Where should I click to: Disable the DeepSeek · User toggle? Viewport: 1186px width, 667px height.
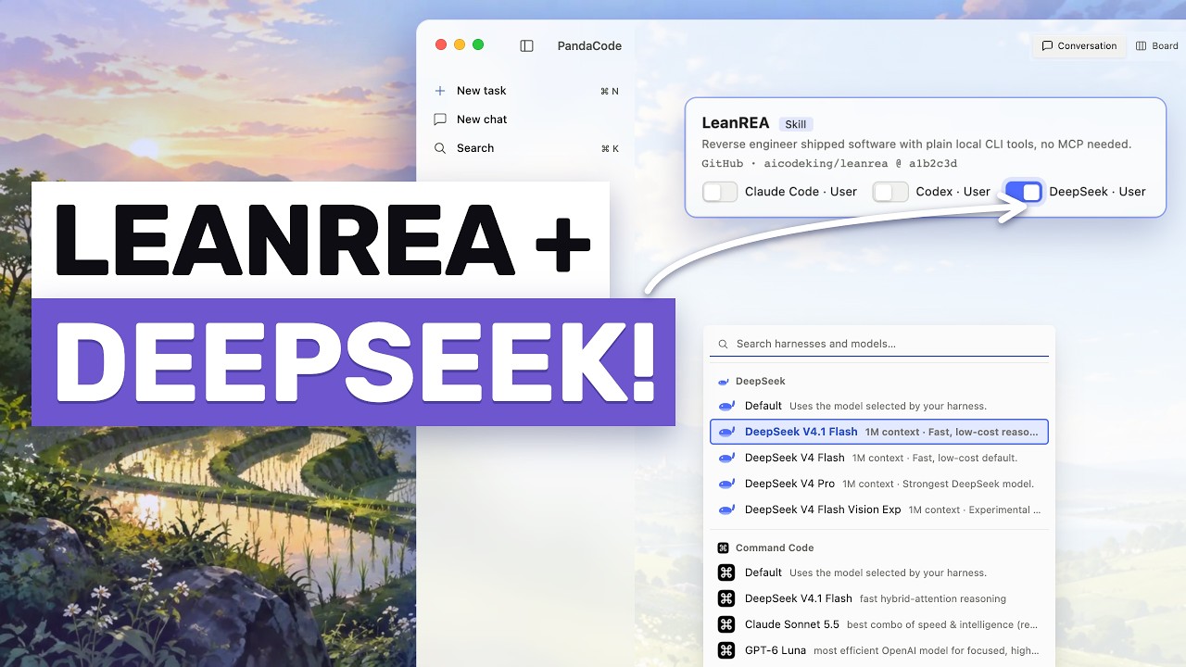pyautogui.click(x=1024, y=192)
